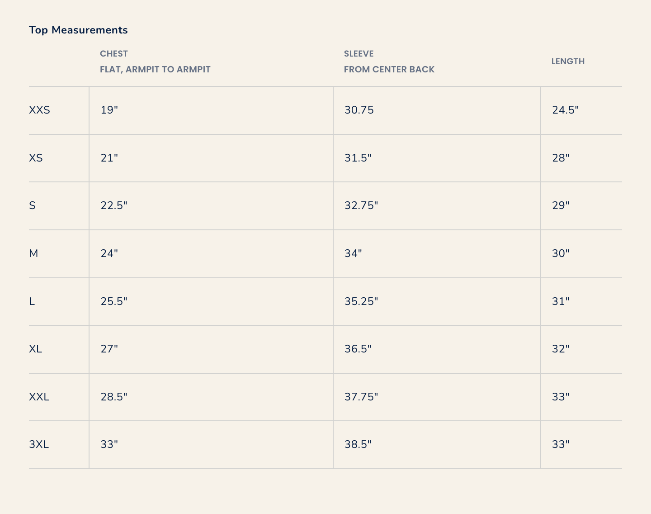Select the XL size row label
Image resolution: width=651 pixels, height=514 pixels.
pyautogui.click(x=35, y=349)
